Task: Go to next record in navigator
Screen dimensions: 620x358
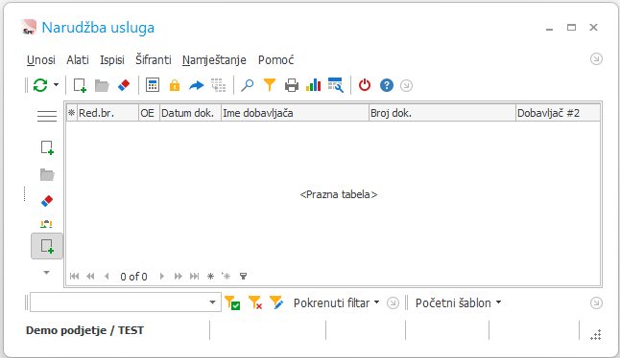Action: click(x=162, y=277)
